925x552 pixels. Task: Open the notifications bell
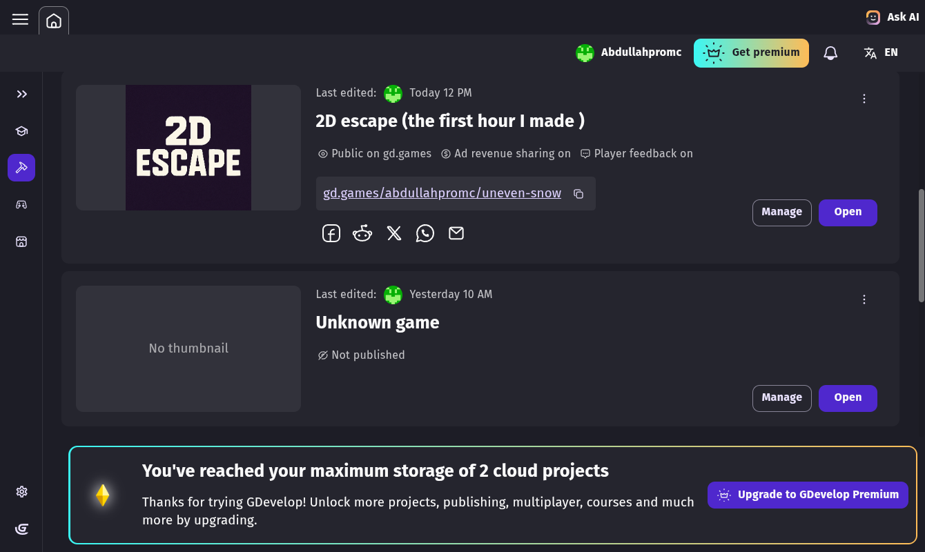point(830,53)
